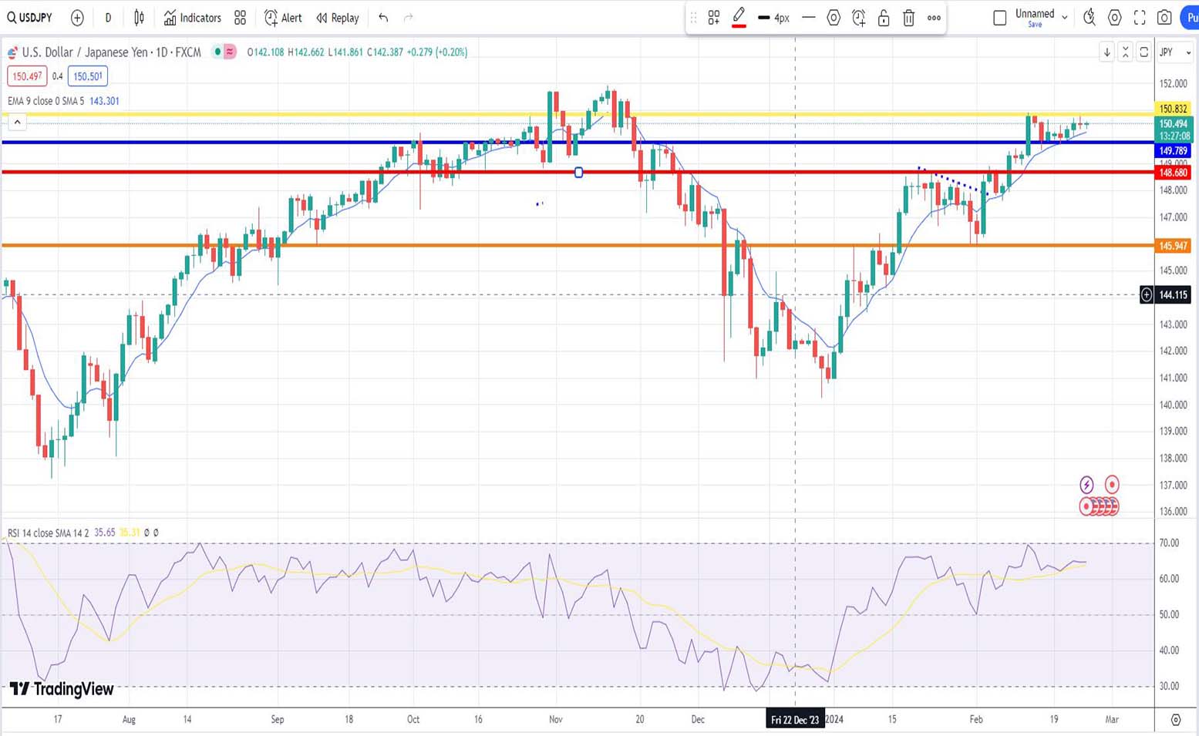Add a symbol to compare with plus icon
This screenshot has width=1199, height=736.
pos(77,18)
